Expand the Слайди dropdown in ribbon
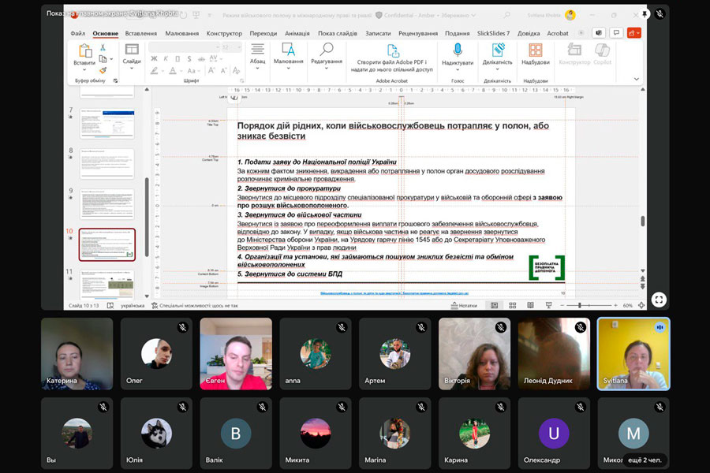 [132, 68]
